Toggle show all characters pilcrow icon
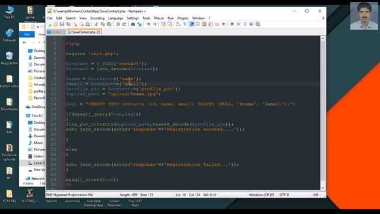This screenshot has width=380, height=214. (x=185, y=24)
